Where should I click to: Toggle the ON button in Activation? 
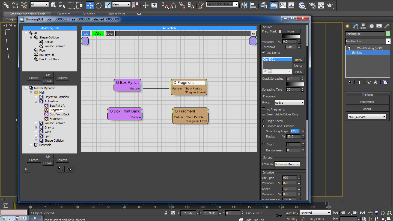click(86, 34)
